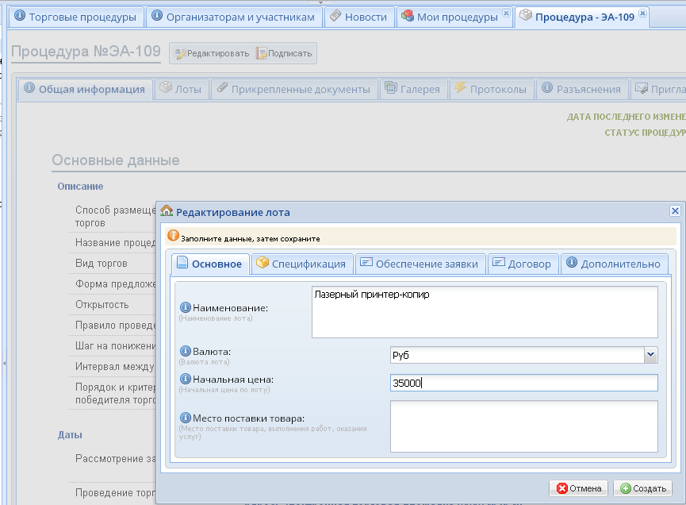Close the Редактирование лота dialog
686x505 pixels.
675,211
